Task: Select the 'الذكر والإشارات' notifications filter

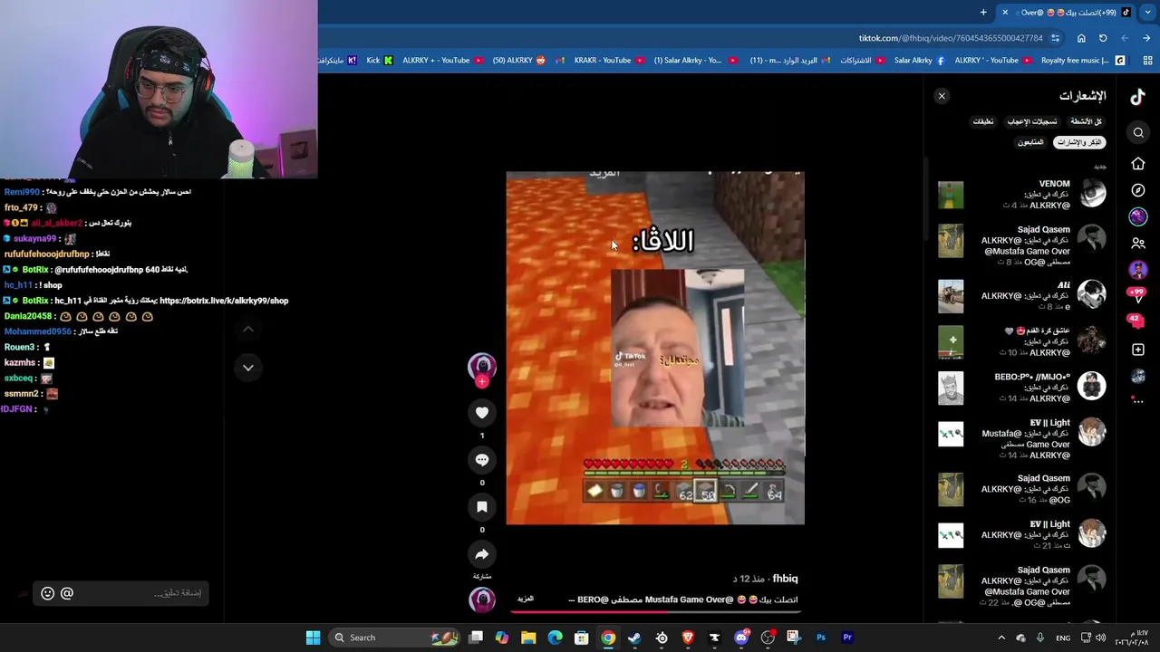Action: pyautogui.click(x=1079, y=142)
